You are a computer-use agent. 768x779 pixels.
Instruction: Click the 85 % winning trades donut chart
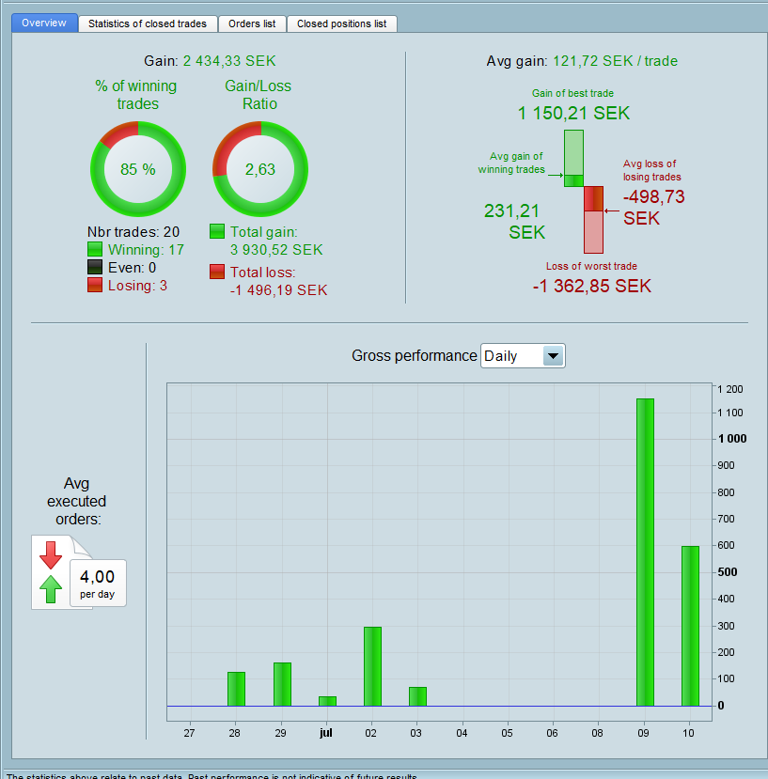pos(138,169)
